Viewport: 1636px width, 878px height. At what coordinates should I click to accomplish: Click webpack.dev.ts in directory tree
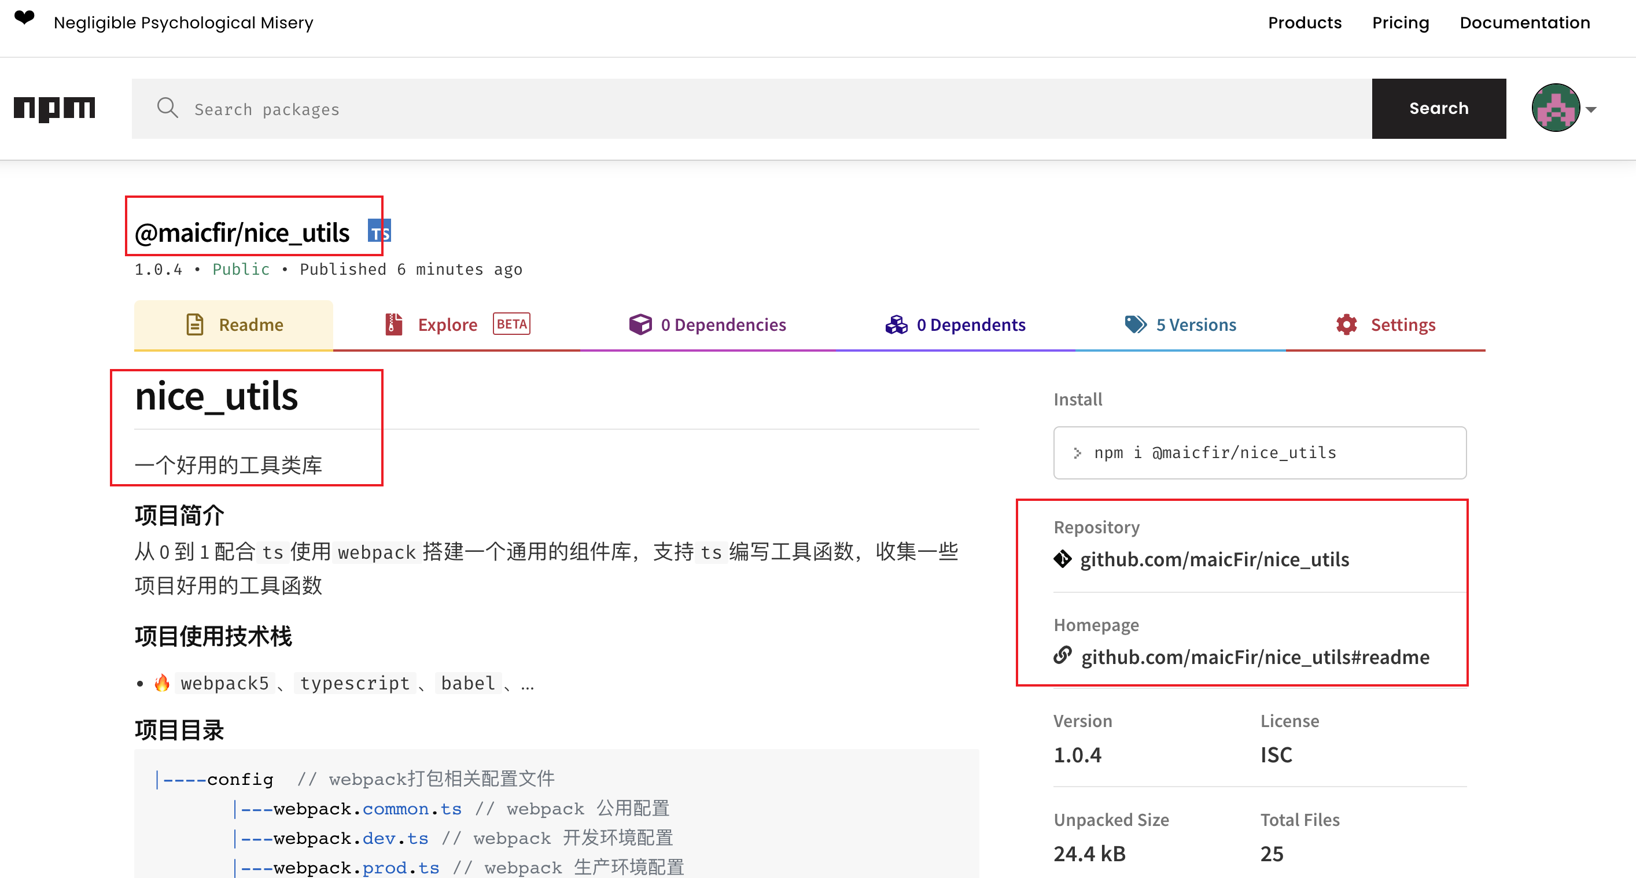[x=351, y=838]
